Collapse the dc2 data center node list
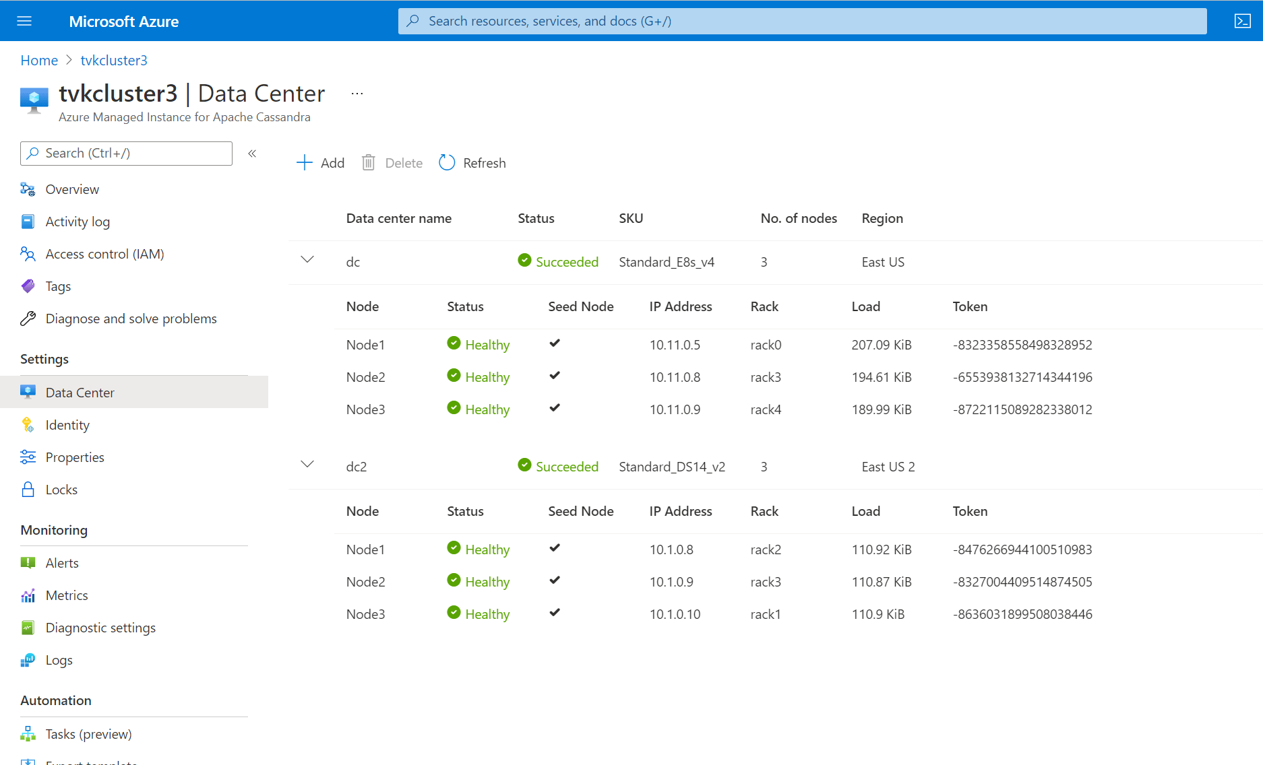1263x765 pixels. pyautogui.click(x=307, y=464)
